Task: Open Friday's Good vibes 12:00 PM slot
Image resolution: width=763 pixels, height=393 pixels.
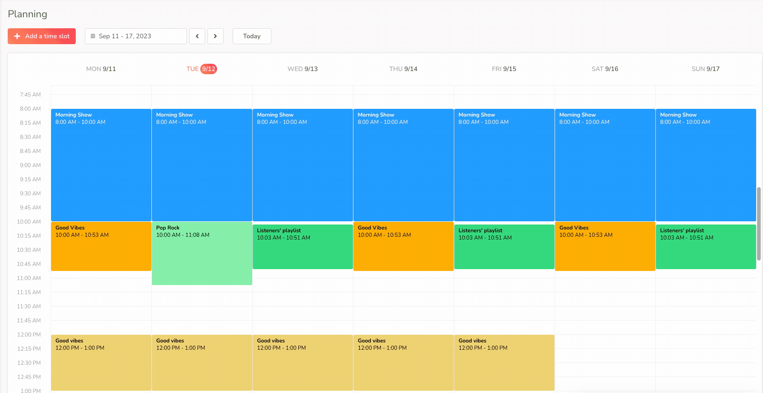Action: [x=504, y=362]
